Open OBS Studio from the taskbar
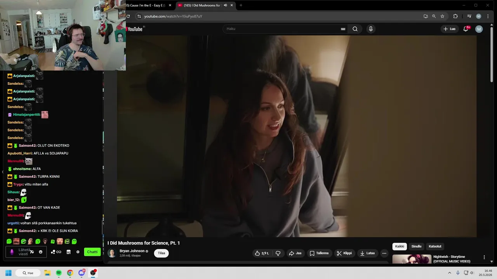Viewport: 497px width, 279px height. (x=93, y=273)
